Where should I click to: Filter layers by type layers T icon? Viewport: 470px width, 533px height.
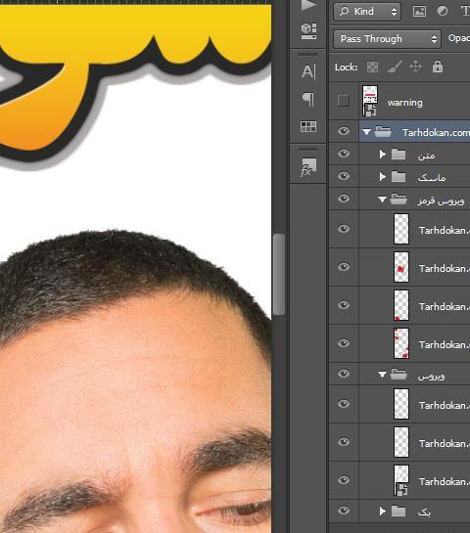pyautogui.click(x=465, y=11)
